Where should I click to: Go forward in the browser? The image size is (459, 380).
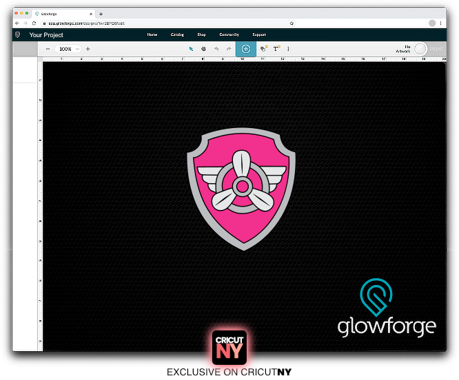click(25, 23)
